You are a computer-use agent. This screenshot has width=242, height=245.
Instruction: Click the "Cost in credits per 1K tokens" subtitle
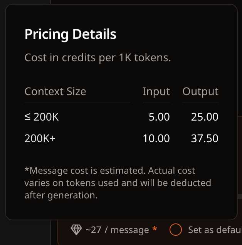click(x=97, y=58)
